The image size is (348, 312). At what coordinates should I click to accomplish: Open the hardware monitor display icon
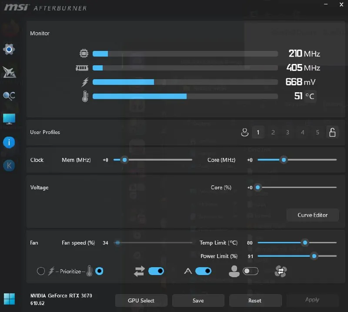pyautogui.click(x=9, y=119)
